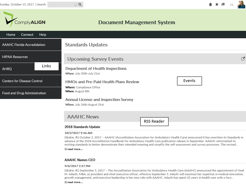Open HIPAA Resources sidebar link
Viewport: 246px width, 193px height.
[x=15, y=57]
